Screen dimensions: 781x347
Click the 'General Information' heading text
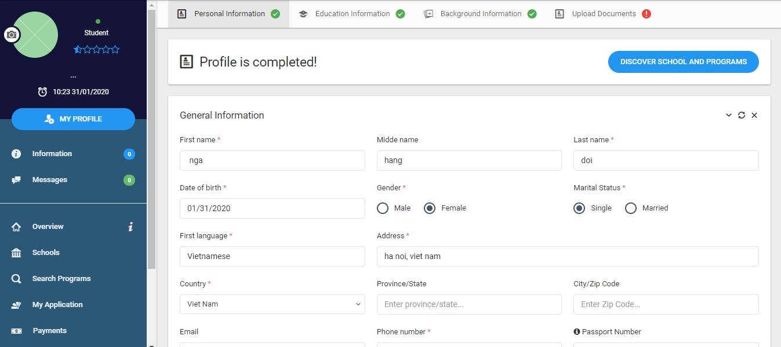pyautogui.click(x=222, y=116)
